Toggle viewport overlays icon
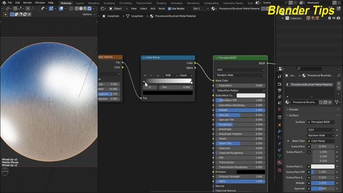The width and height of the screenshot is (343, 193). click(x=61, y=9)
